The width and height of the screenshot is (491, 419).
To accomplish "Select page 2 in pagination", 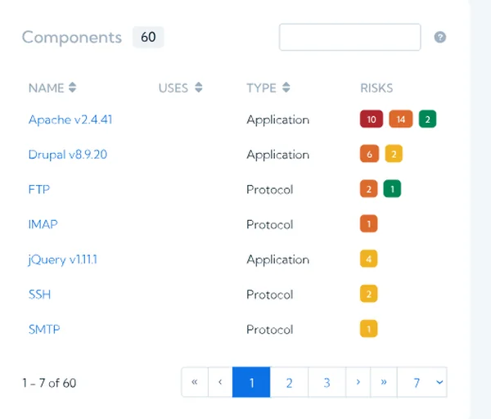I will (289, 382).
